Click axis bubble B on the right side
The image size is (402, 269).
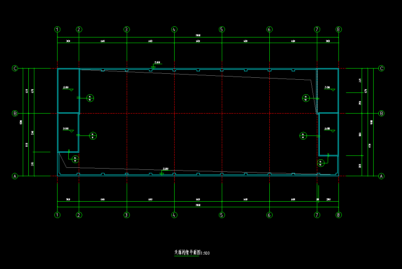381,114
